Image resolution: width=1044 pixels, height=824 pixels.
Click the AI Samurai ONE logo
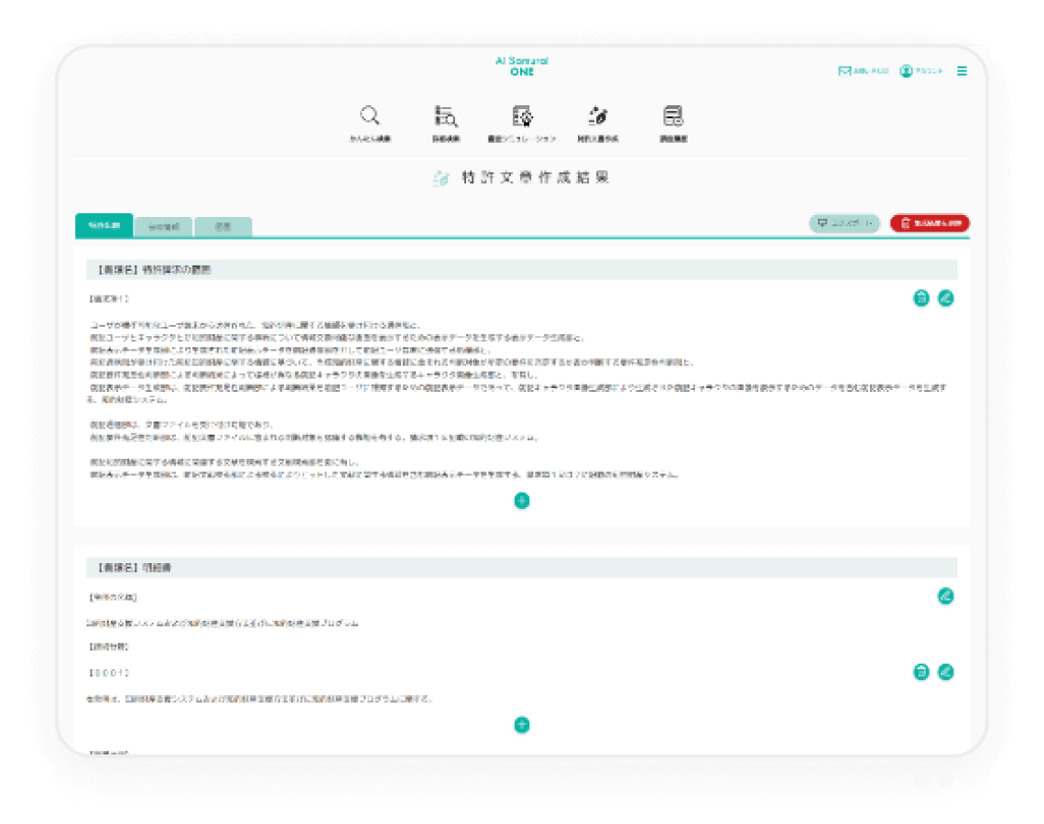click(x=522, y=66)
